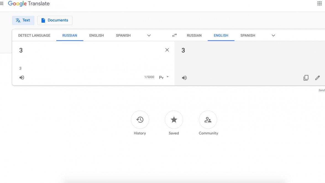The height and width of the screenshot is (183, 325).
Task: Open translation History
Action: [140, 120]
